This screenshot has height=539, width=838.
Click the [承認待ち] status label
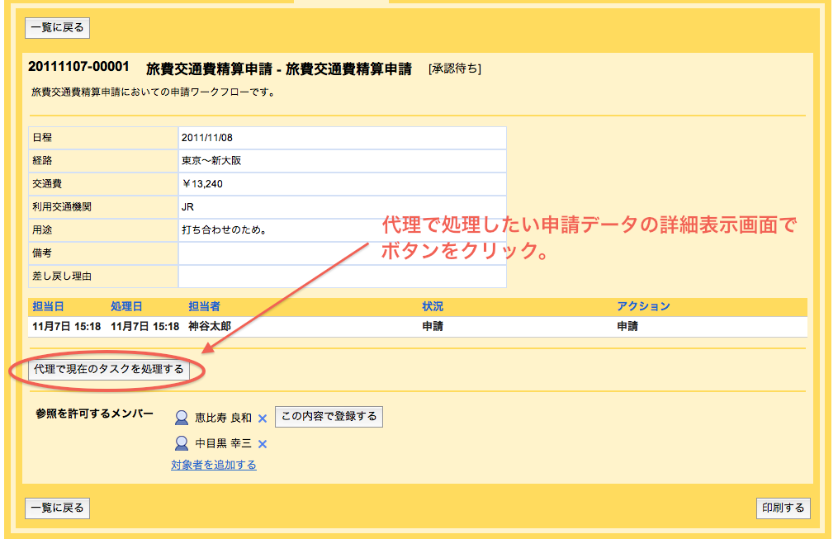coord(455,69)
